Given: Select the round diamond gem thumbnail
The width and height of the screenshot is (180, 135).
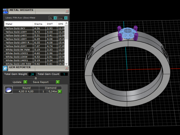Looking at the screenshot, I should click(9, 90).
